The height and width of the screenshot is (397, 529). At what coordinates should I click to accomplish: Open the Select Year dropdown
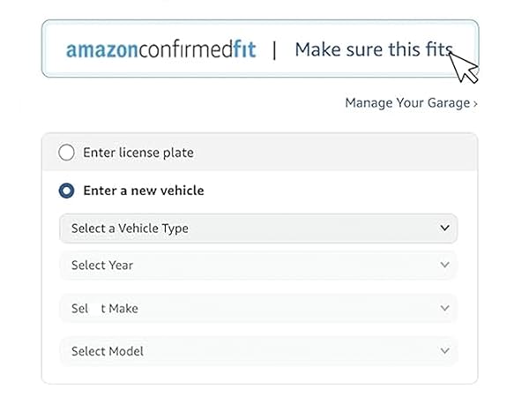pyautogui.click(x=257, y=265)
